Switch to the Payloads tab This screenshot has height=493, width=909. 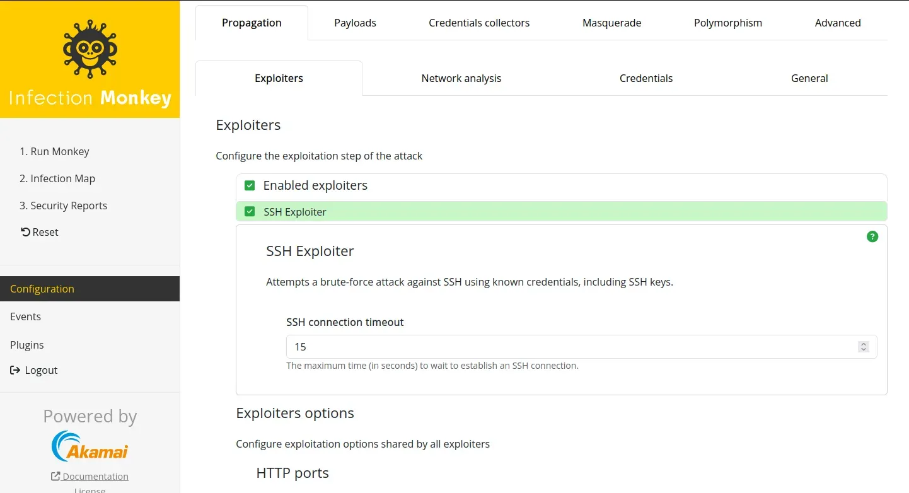point(355,22)
